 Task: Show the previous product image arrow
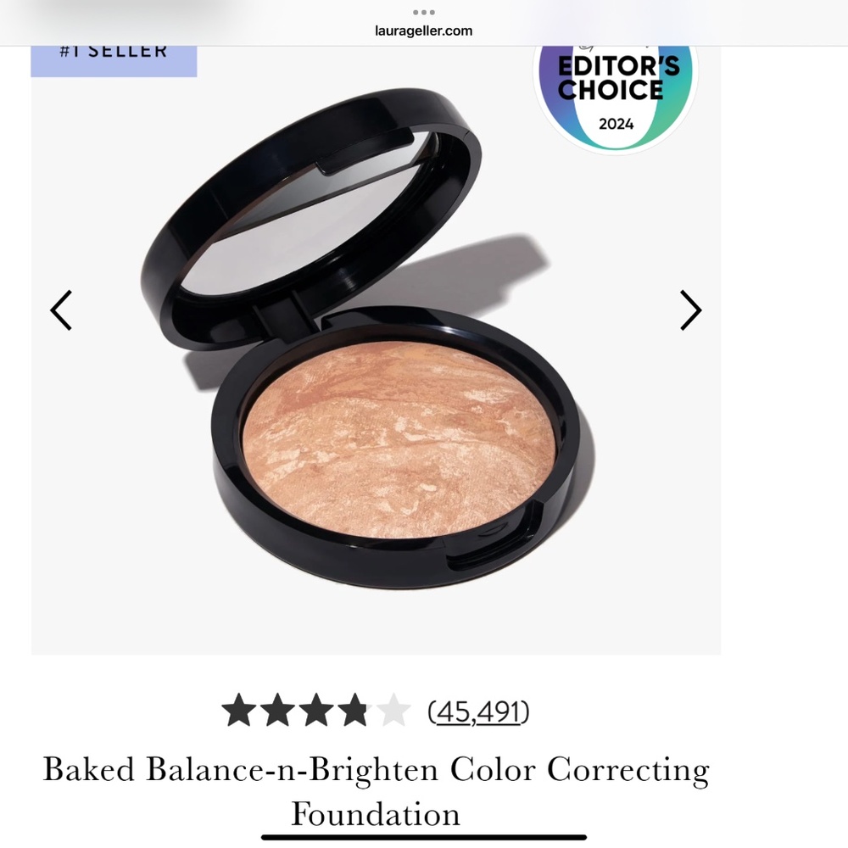click(x=61, y=310)
